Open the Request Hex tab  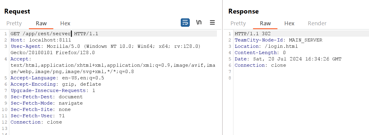[x=65, y=23]
